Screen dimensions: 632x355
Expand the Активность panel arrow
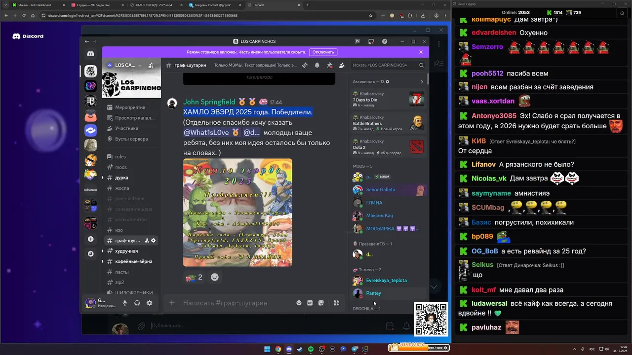coord(422,82)
